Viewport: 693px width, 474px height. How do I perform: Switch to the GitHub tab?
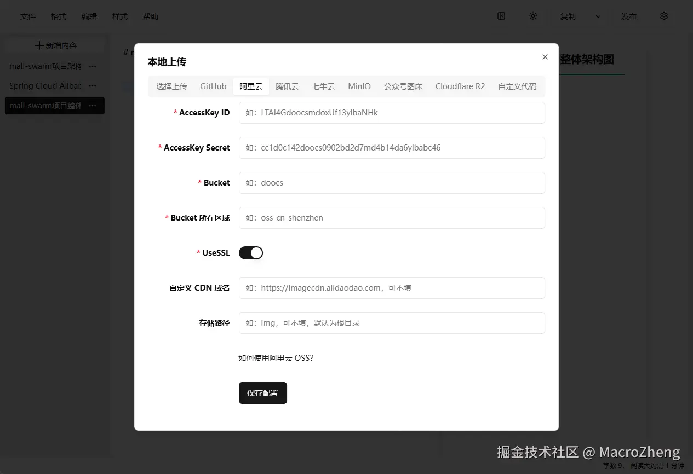pos(213,86)
